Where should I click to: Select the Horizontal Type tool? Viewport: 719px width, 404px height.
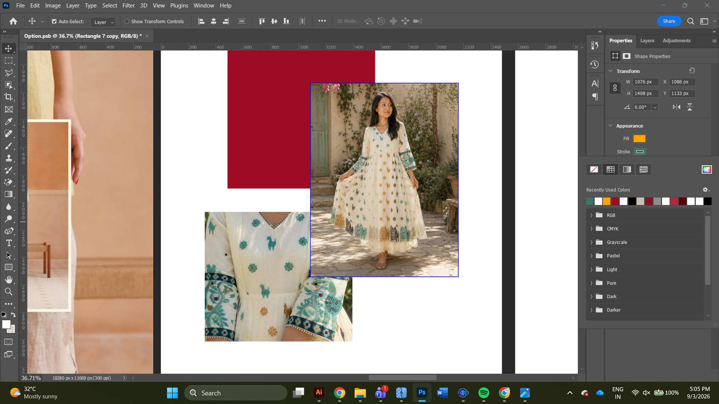(x=9, y=243)
